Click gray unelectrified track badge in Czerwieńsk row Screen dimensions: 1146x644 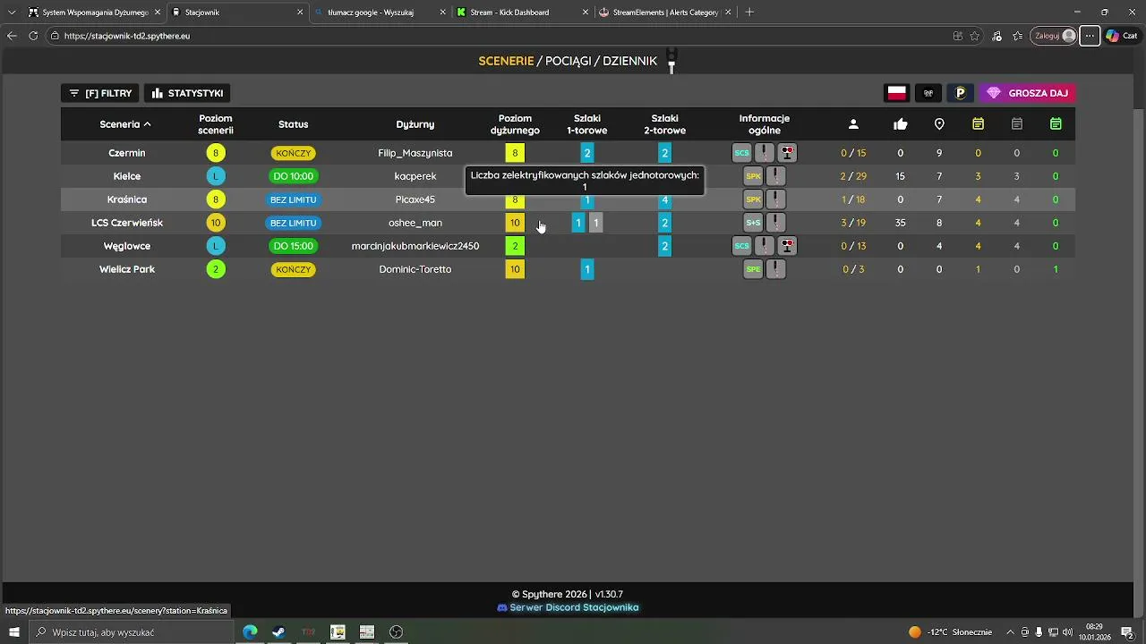[x=596, y=223]
